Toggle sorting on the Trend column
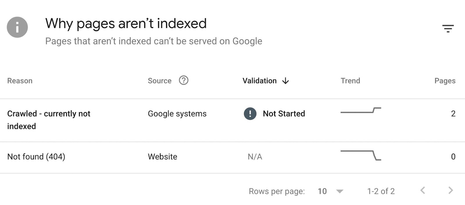This screenshot has height=205, width=465. [x=350, y=81]
